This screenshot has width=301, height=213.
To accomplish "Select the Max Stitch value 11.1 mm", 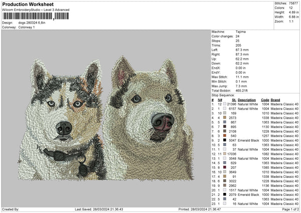I will click(x=242, y=77).
